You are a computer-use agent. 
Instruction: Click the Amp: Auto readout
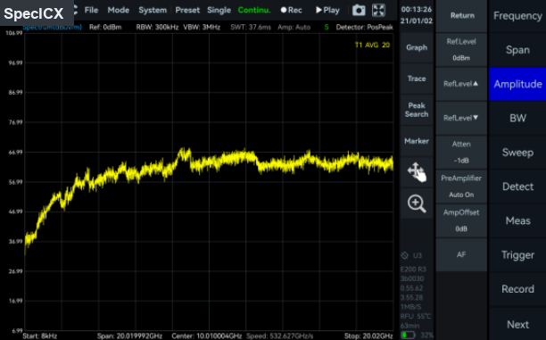[x=294, y=27]
